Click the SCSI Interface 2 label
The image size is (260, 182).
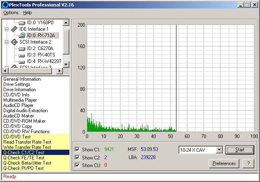(x=35, y=42)
